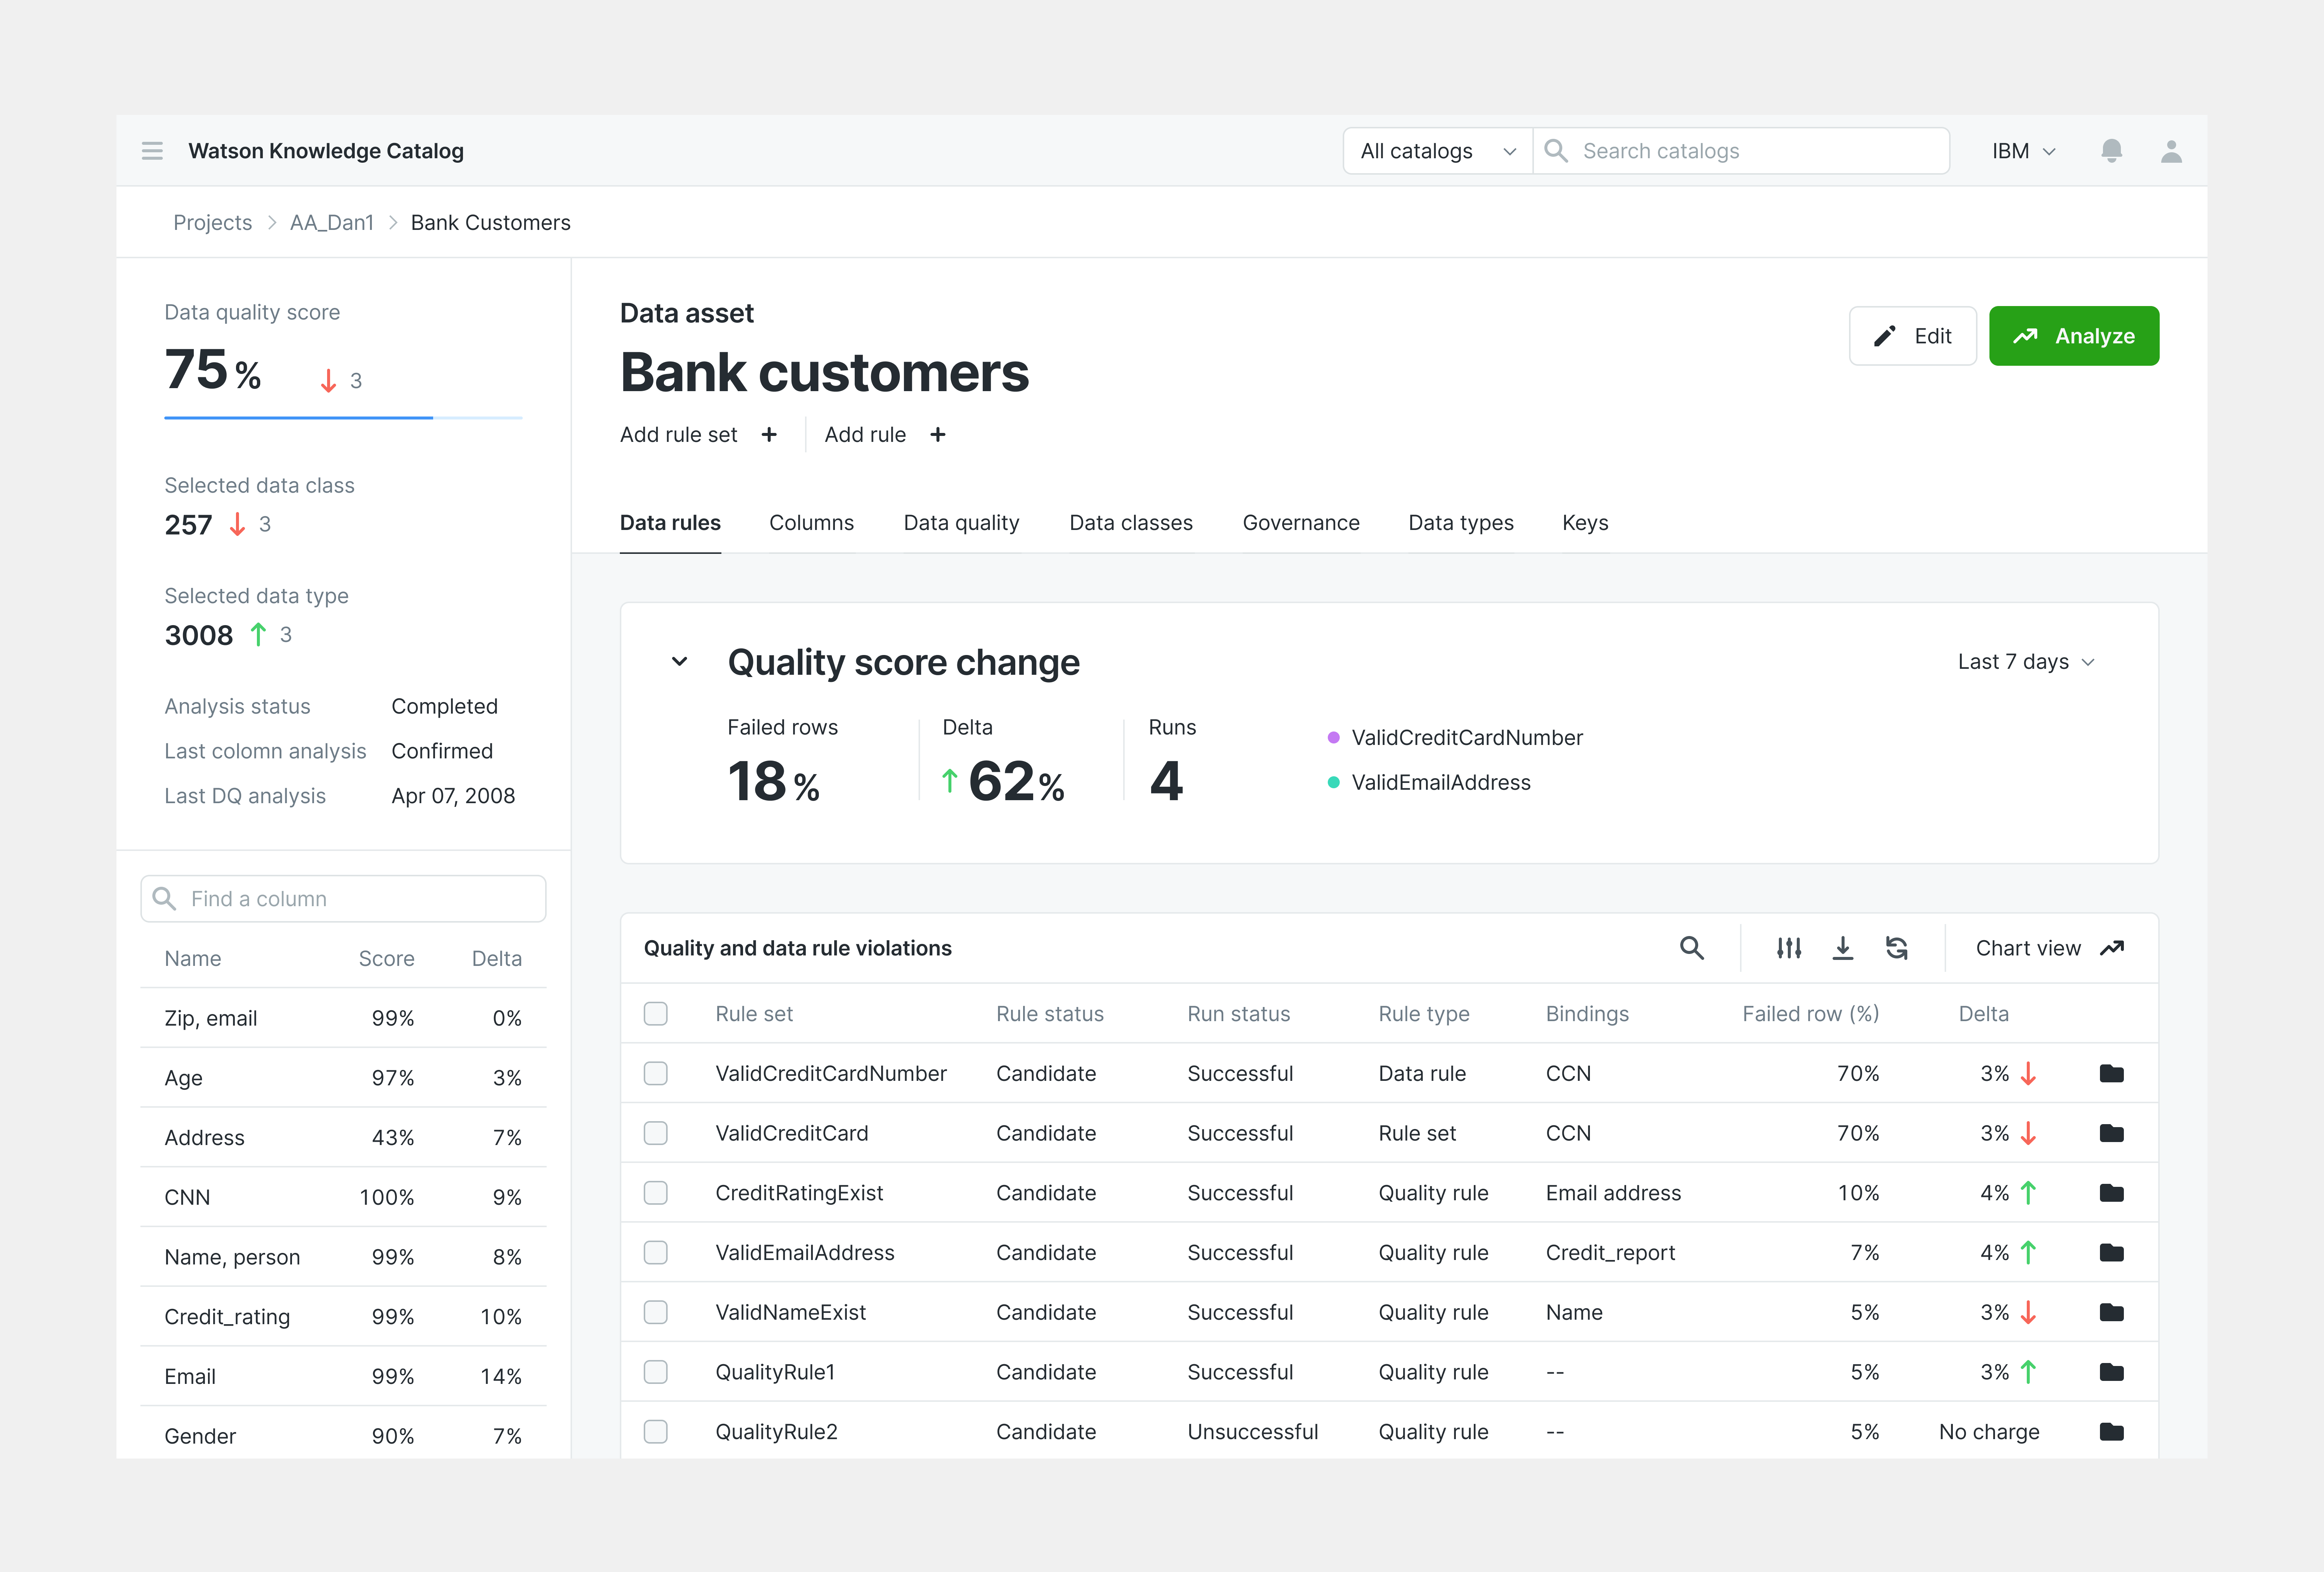Click the green delta arrow next to 62%
This screenshot has width=2324, height=1572.
coord(950,780)
